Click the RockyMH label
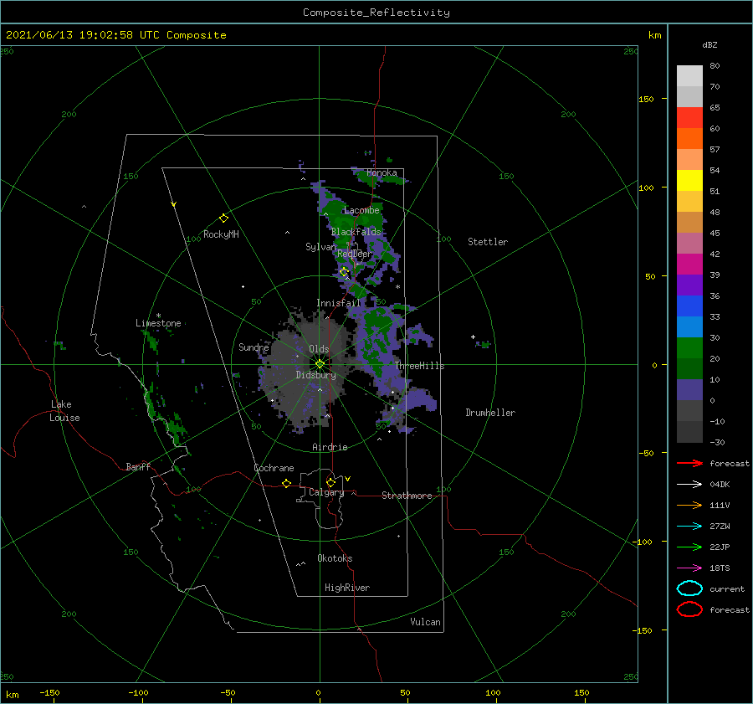This screenshot has height=704, width=753. pos(221,234)
